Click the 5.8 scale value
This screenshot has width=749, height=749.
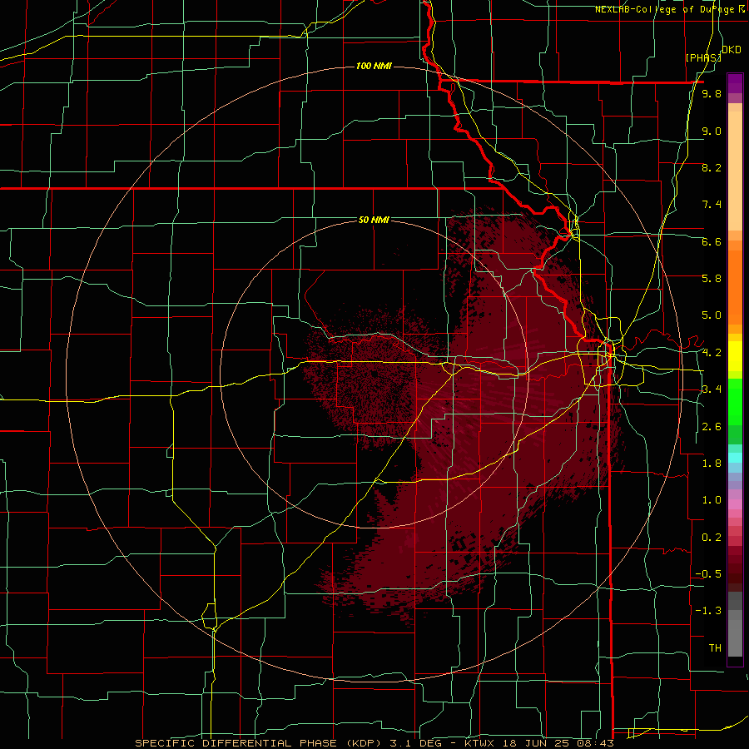tap(712, 279)
